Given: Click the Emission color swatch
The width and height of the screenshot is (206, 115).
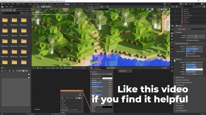Looking at the screenshot, I should pos(107,107).
